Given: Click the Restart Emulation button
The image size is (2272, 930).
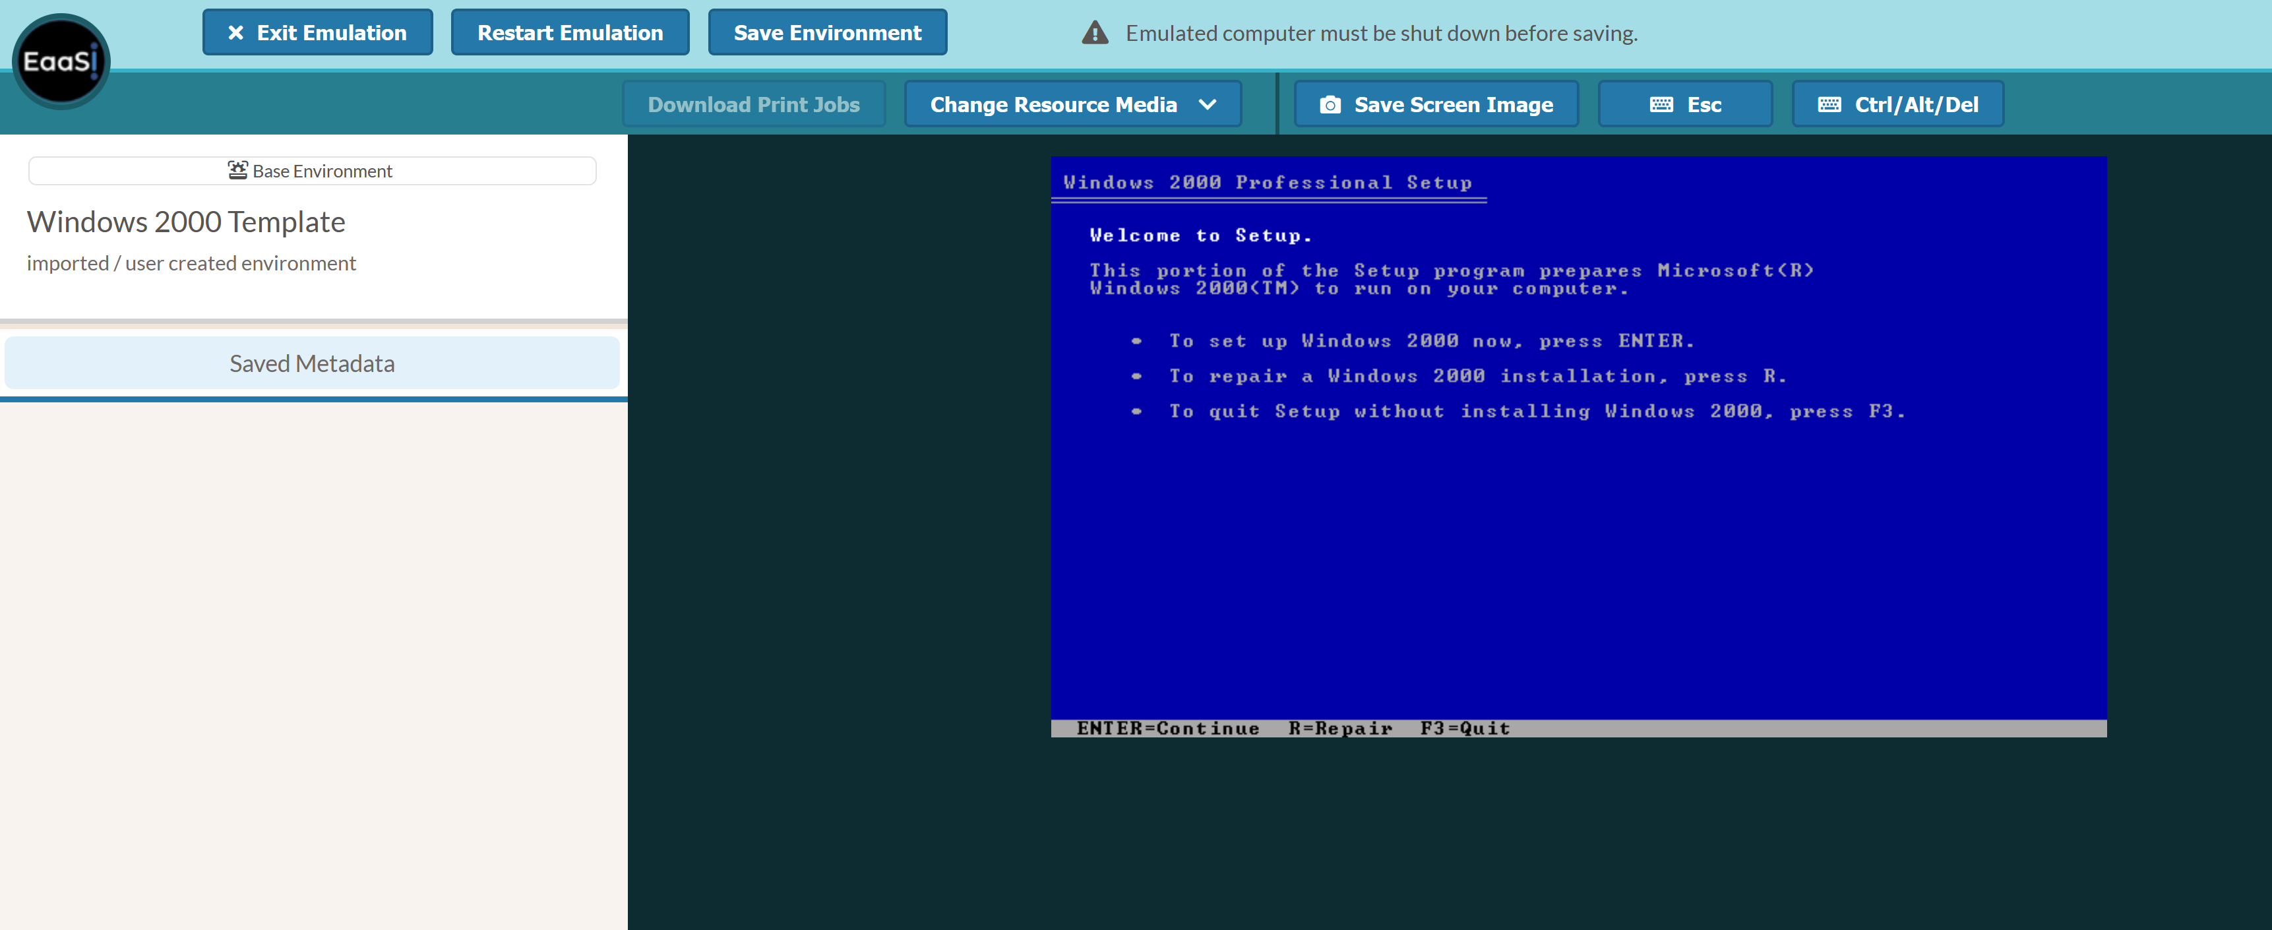Looking at the screenshot, I should [x=570, y=32].
